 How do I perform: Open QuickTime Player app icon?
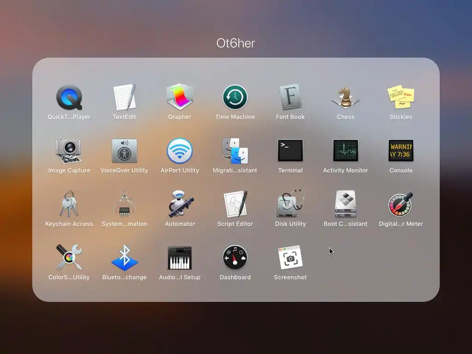(69, 98)
